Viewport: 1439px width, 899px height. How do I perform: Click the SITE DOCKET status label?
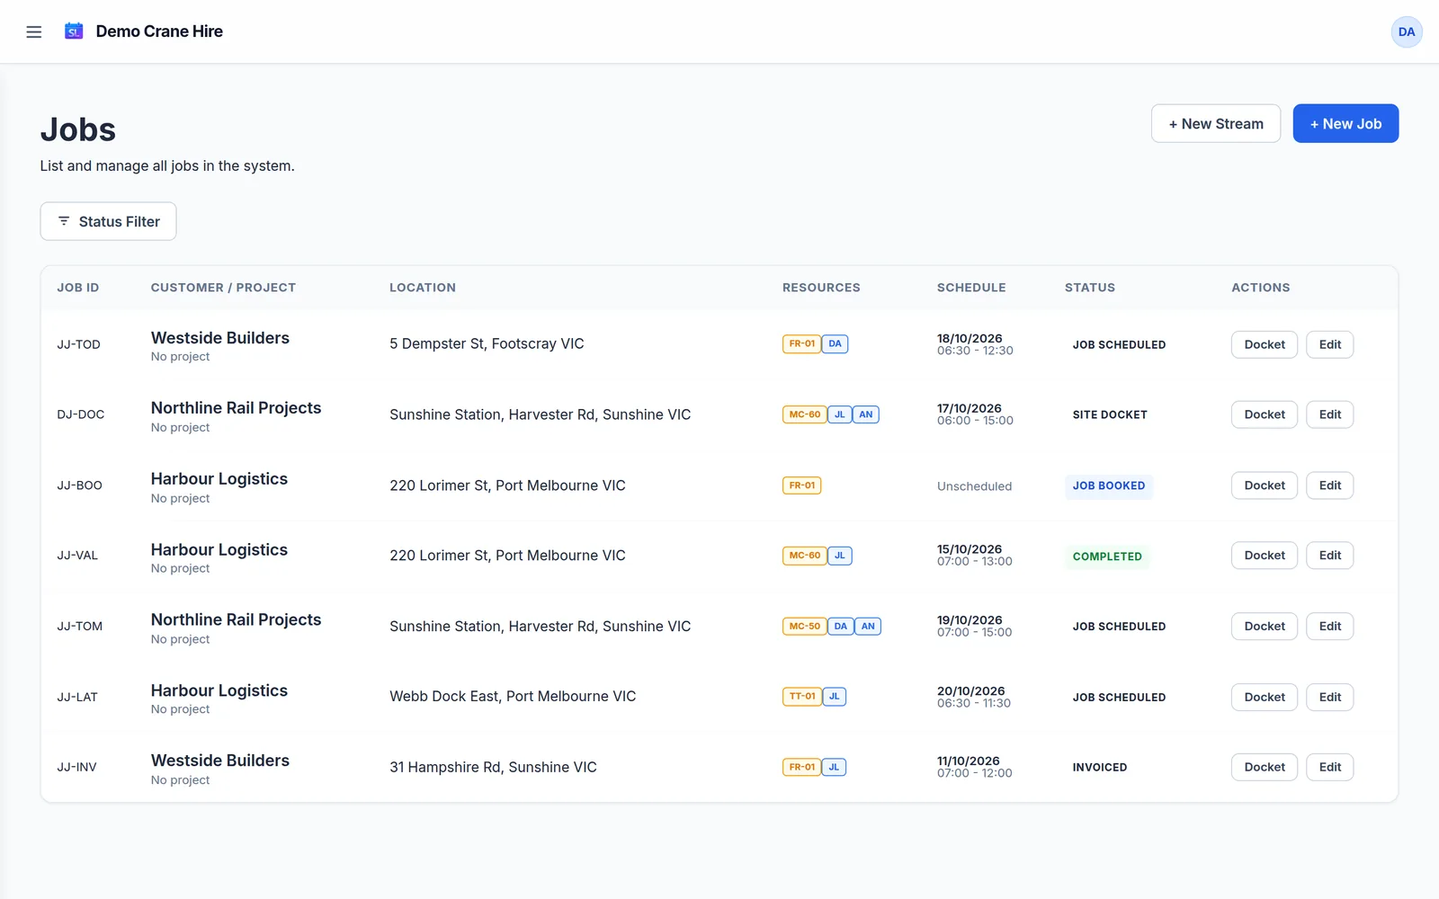click(1110, 414)
